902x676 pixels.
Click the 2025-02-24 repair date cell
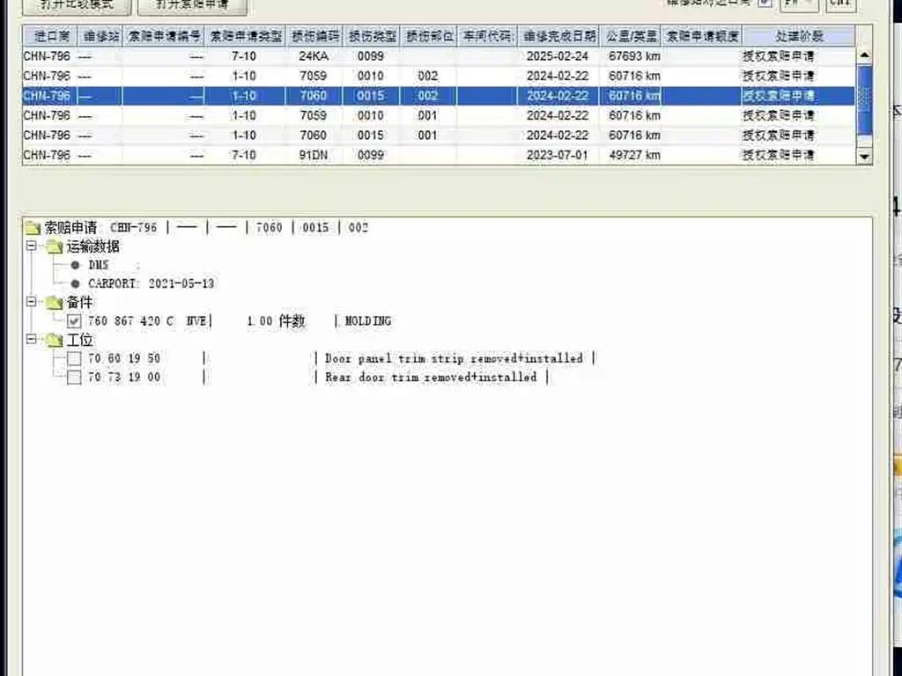tap(558, 56)
